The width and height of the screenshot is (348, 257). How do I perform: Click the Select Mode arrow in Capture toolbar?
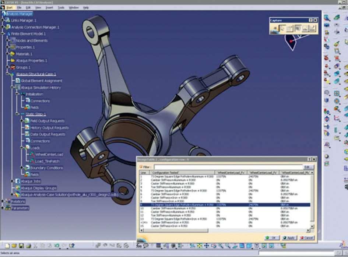282,28
